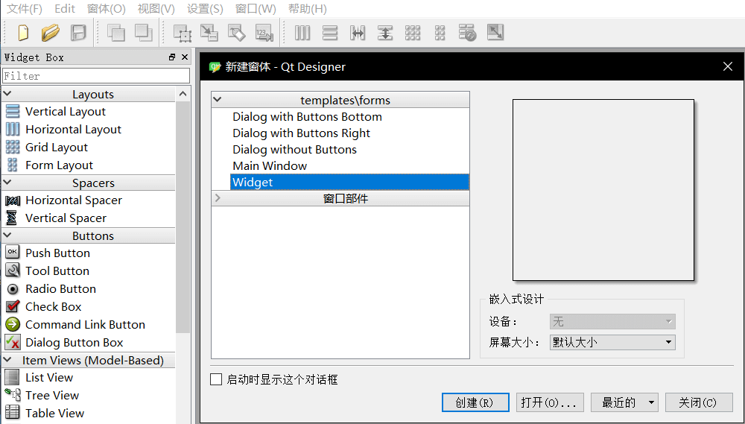The image size is (745, 424).
Task: Collapse the Layouts category
Action: click(7, 94)
